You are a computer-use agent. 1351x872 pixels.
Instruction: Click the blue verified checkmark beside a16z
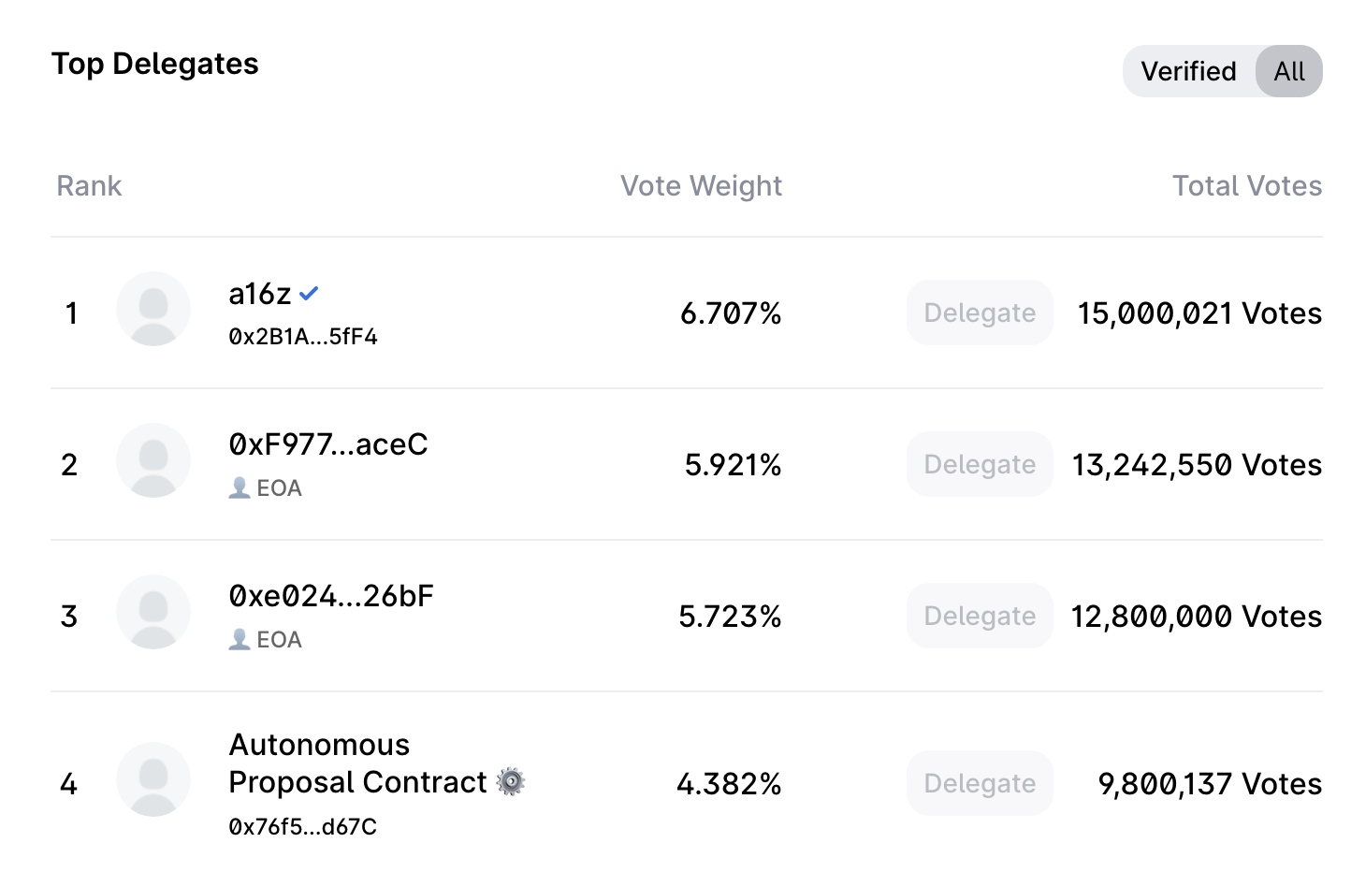pos(309,294)
